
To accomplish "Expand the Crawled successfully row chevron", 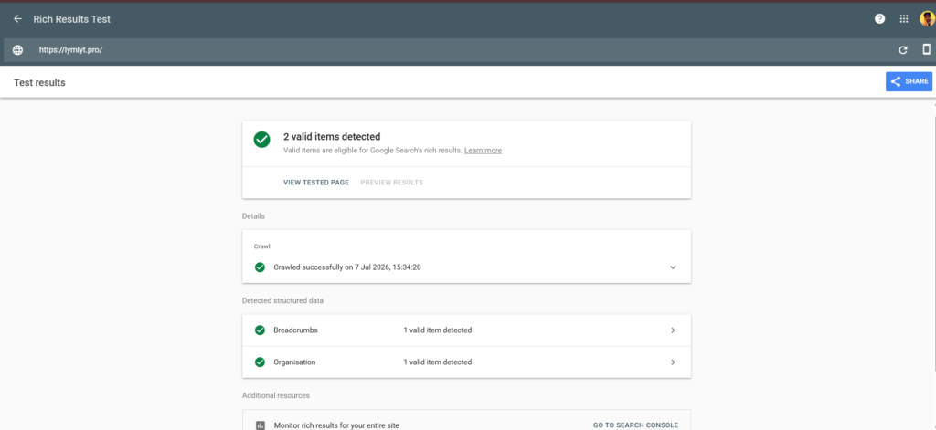I will (673, 267).
